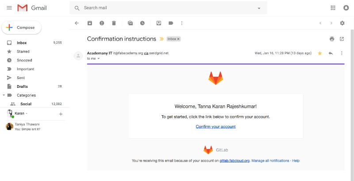The height and width of the screenshot is (181, 354).
Task: Open the email in a new window
Action: (342, 39)
